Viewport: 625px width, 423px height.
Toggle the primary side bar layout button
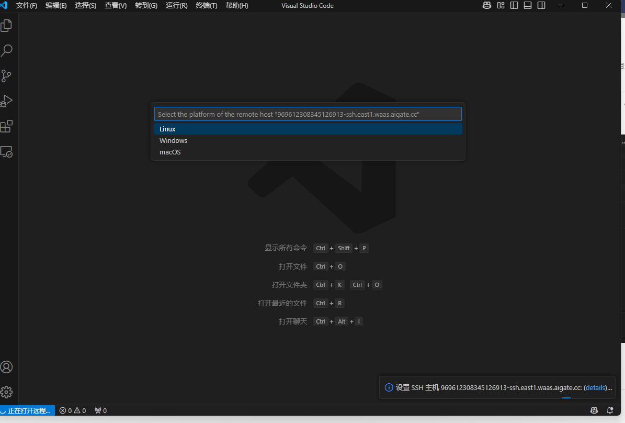(x=514, y=6)
